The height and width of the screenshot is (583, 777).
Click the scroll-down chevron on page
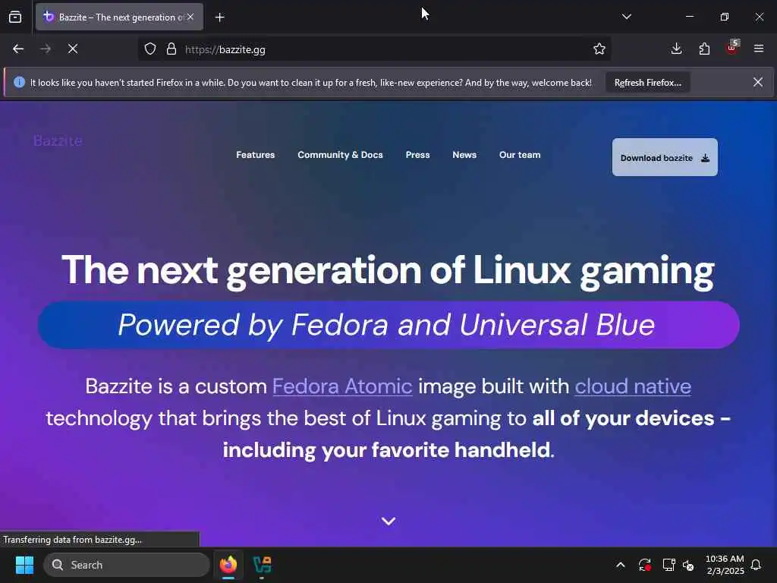pyautogui.click(x=388, y=521)
